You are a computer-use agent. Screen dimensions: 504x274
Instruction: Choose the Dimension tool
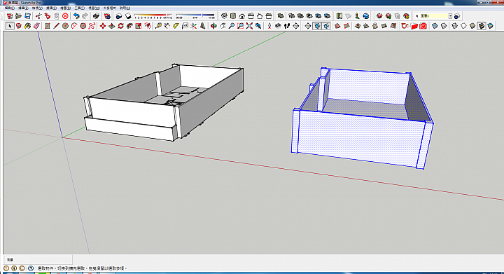(167, 26)
